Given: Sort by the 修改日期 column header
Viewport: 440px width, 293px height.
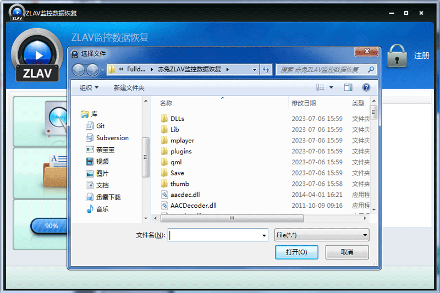Looking at the screenshot, I should [x=304, y=103].
